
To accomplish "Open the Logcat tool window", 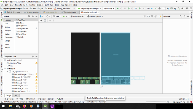I will pyautogui.click(x=9, y=99).
